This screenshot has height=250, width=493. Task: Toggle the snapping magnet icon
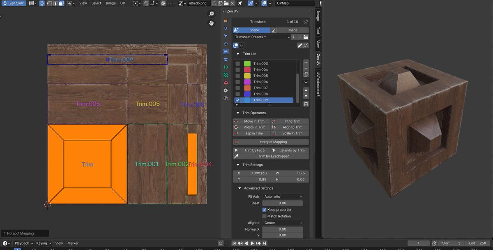(145, 3)
